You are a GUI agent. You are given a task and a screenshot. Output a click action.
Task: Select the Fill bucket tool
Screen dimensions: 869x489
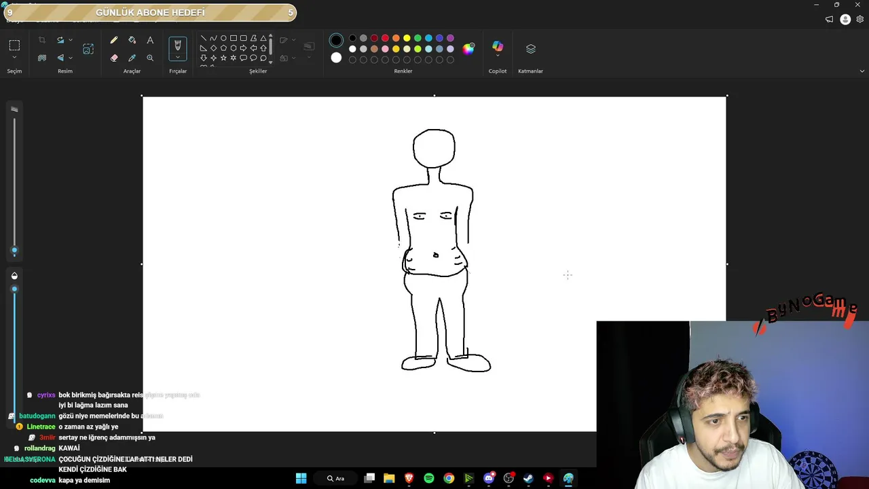click(132, 40)
